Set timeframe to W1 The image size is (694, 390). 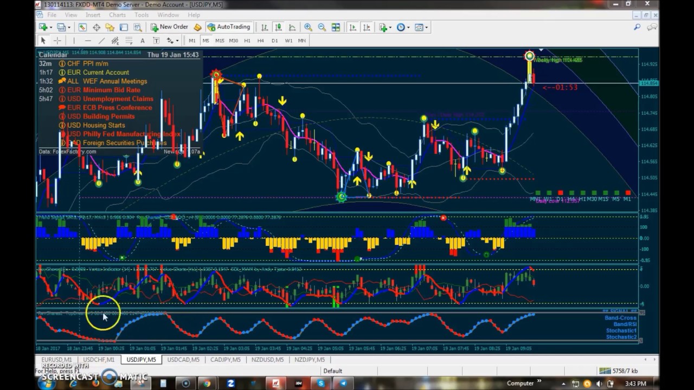[x=288, y=41]
